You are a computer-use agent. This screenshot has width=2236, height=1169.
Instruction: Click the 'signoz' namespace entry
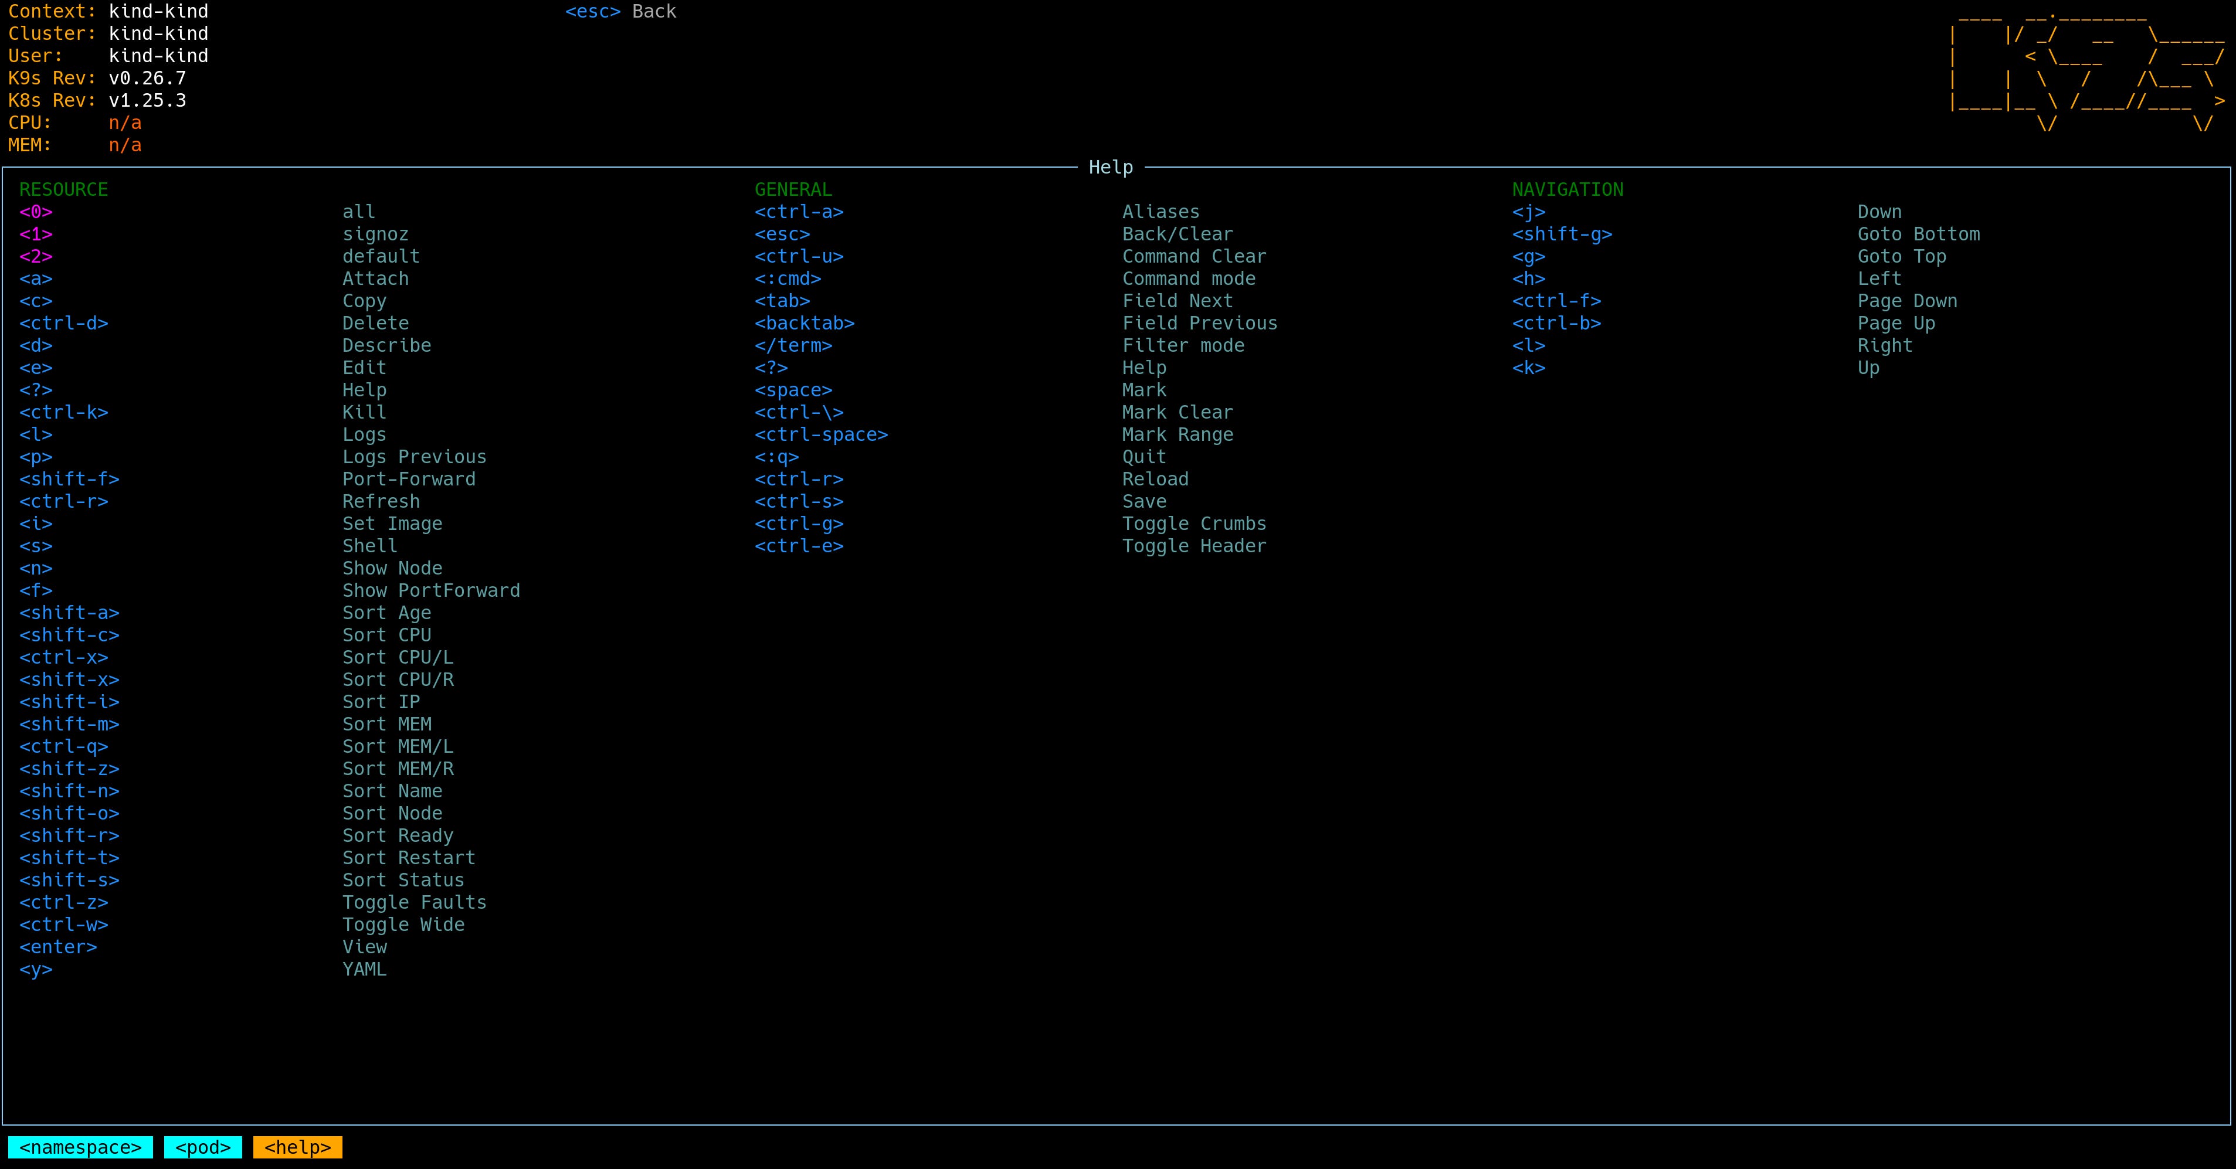pyautogui.click(x=375, y=235)
